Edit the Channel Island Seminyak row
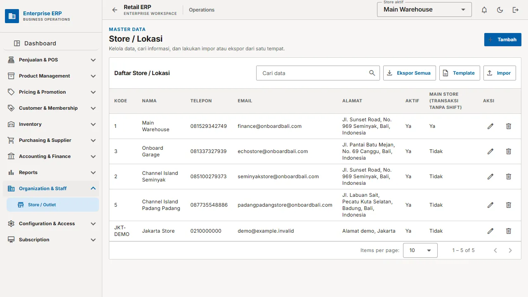Viewport: 528px width, 297px height. [x=490, y=177]
